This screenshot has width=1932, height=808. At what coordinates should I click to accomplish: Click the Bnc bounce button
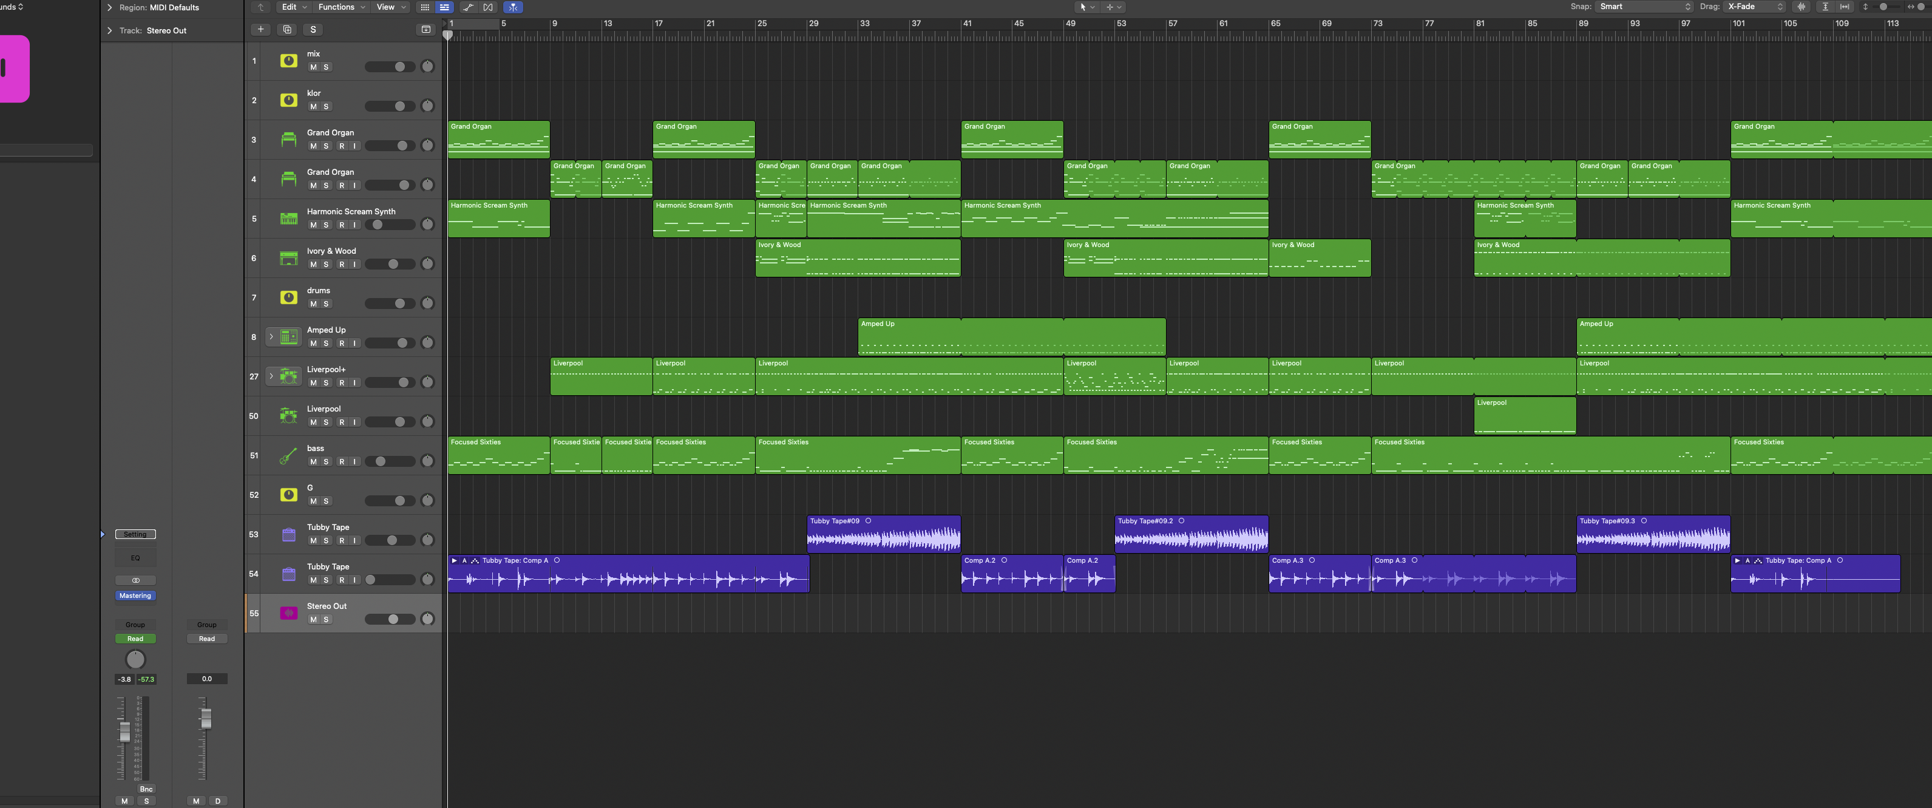pyautogui.click(x=146, y=789)
